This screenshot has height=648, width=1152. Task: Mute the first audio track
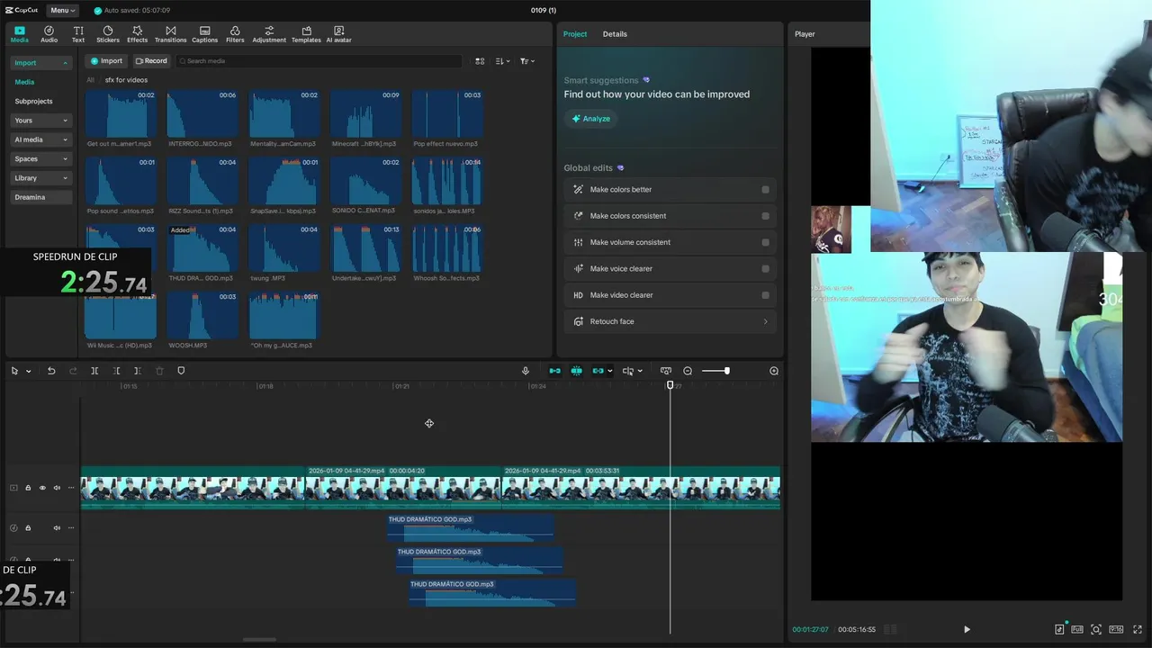[x=57, y=528]
